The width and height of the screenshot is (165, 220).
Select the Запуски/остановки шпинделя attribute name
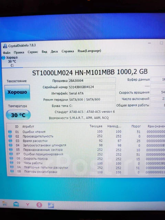tap(45, 145)
